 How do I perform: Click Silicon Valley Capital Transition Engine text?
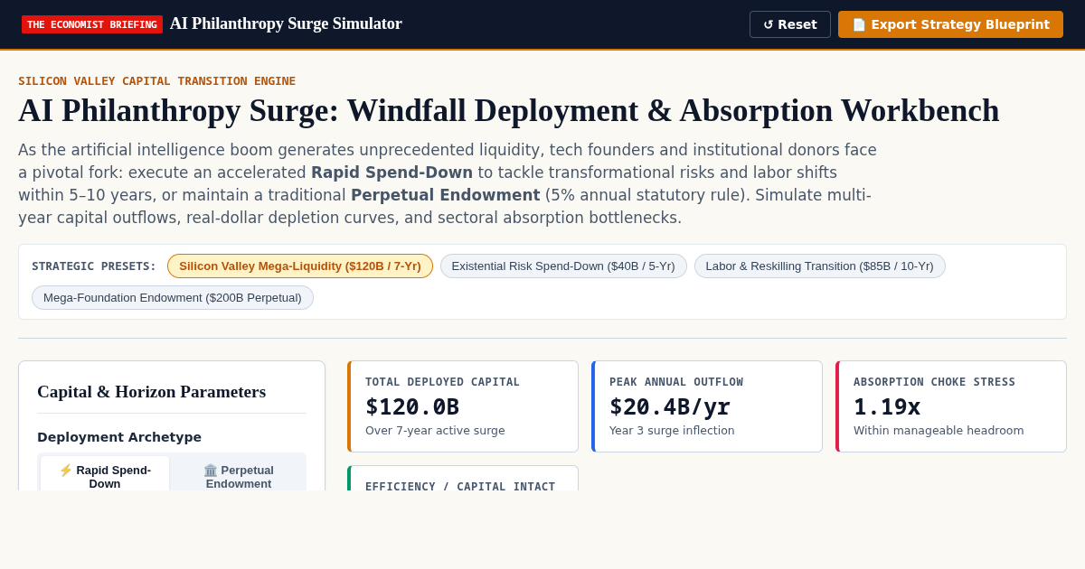(157, 80)
